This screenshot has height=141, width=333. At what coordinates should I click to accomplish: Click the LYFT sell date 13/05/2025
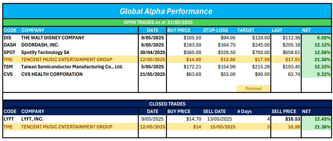219,119
